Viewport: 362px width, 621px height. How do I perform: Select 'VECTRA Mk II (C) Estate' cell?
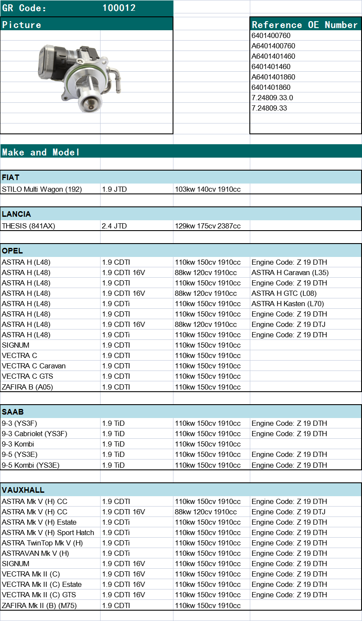(x=41, y=584)
